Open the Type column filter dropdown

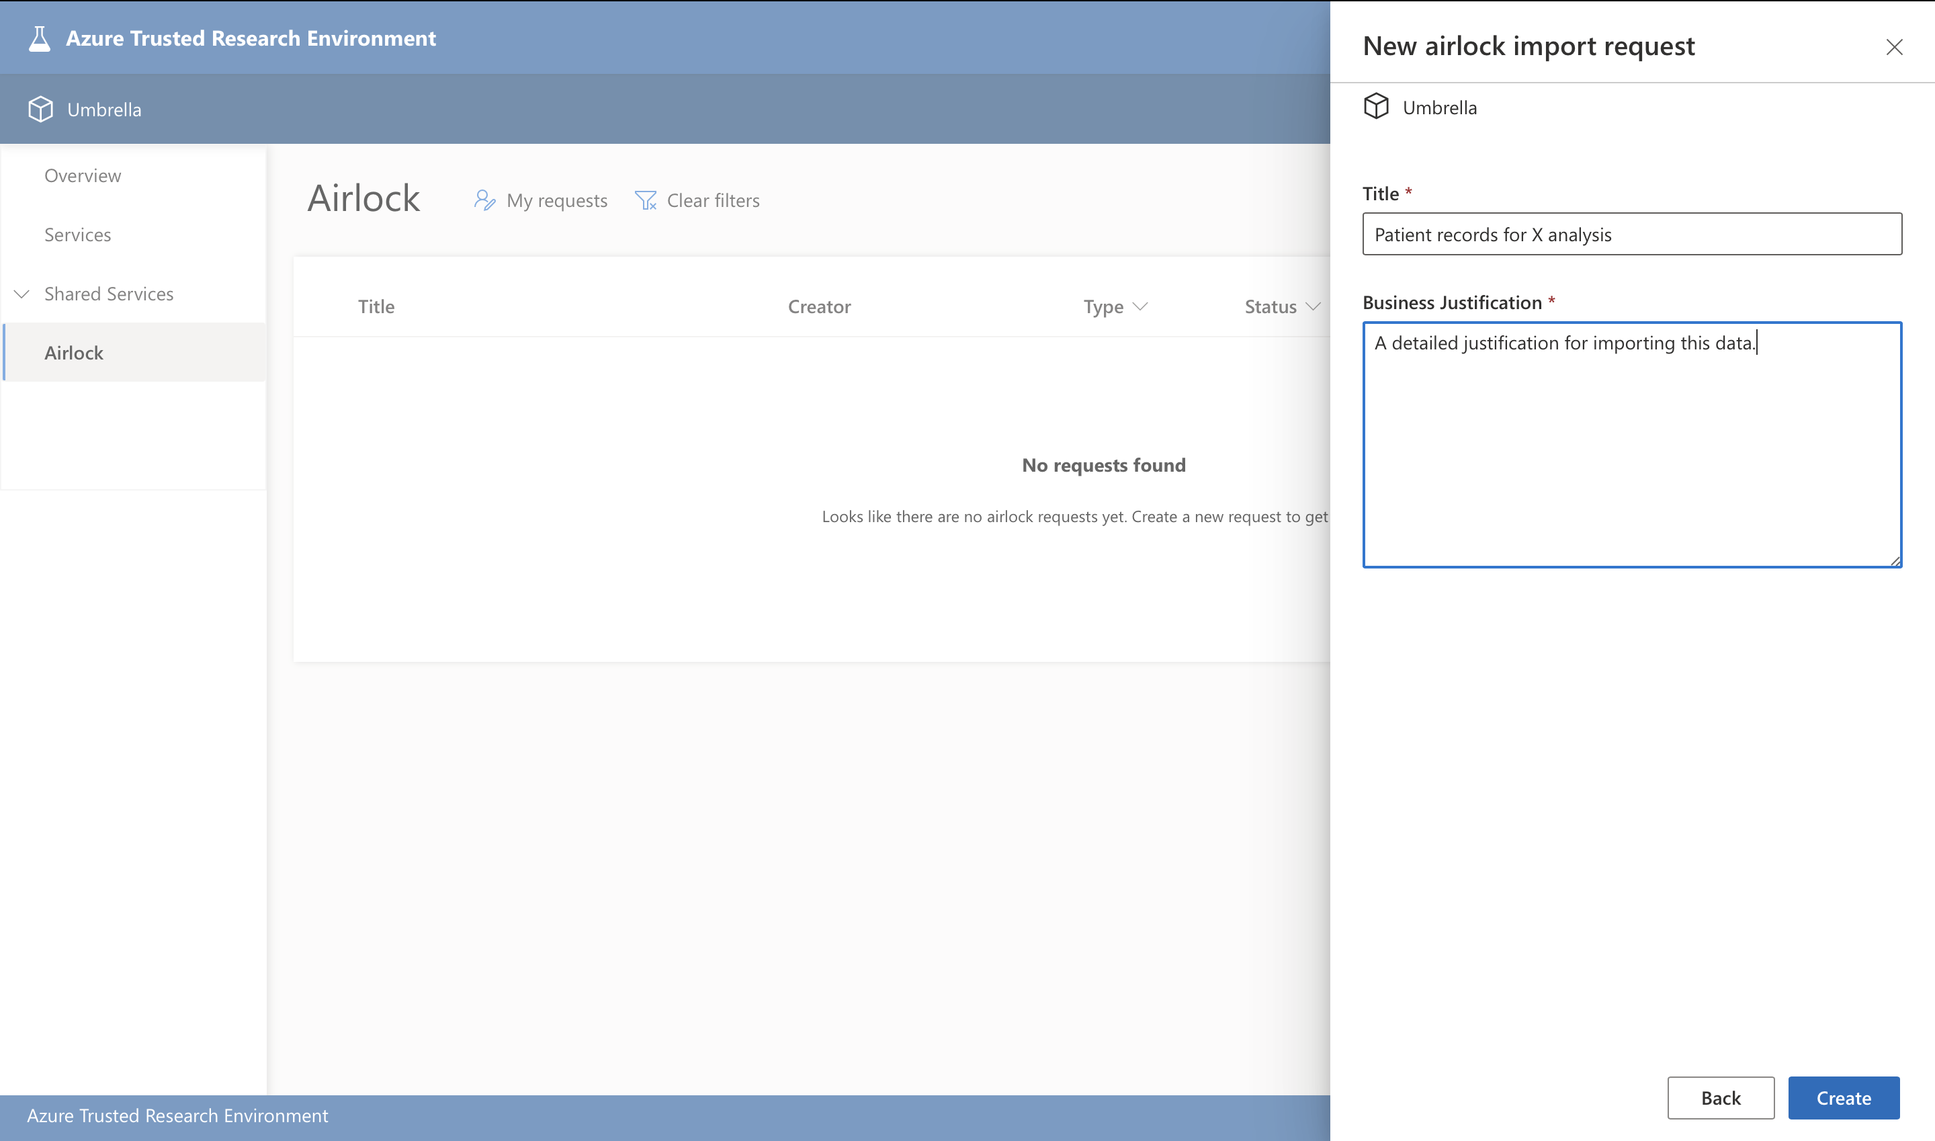[x=1140, y=307]
